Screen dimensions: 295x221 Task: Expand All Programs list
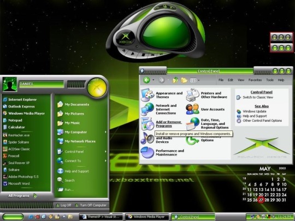pos(22,196)
